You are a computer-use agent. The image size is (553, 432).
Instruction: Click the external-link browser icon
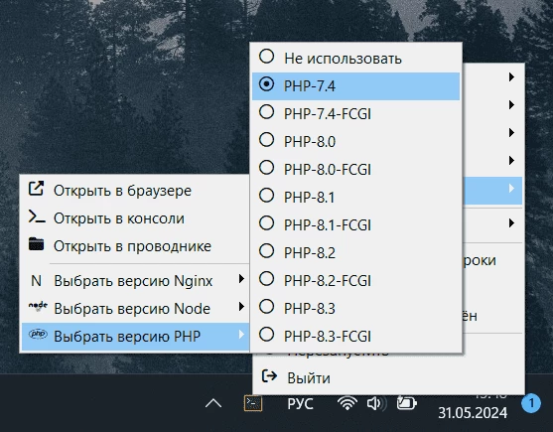pyautogui.click(x=36, y=189)
